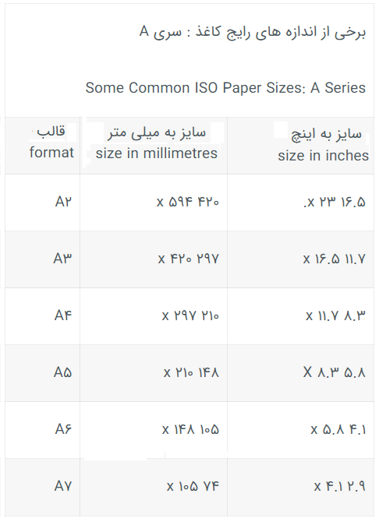Click the A2 inch size 23 x 16.5
The image size is (379, 518).
335,202
